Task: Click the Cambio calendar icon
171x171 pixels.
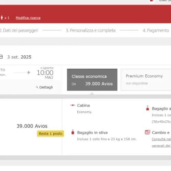Action: 147,132
